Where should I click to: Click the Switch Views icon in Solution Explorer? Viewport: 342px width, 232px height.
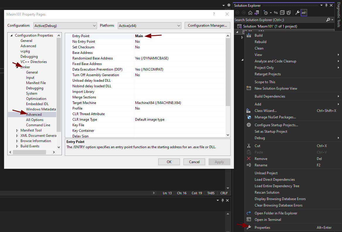pos(256,13)
